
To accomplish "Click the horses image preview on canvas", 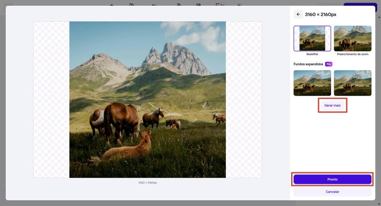I will pos(147,100).
